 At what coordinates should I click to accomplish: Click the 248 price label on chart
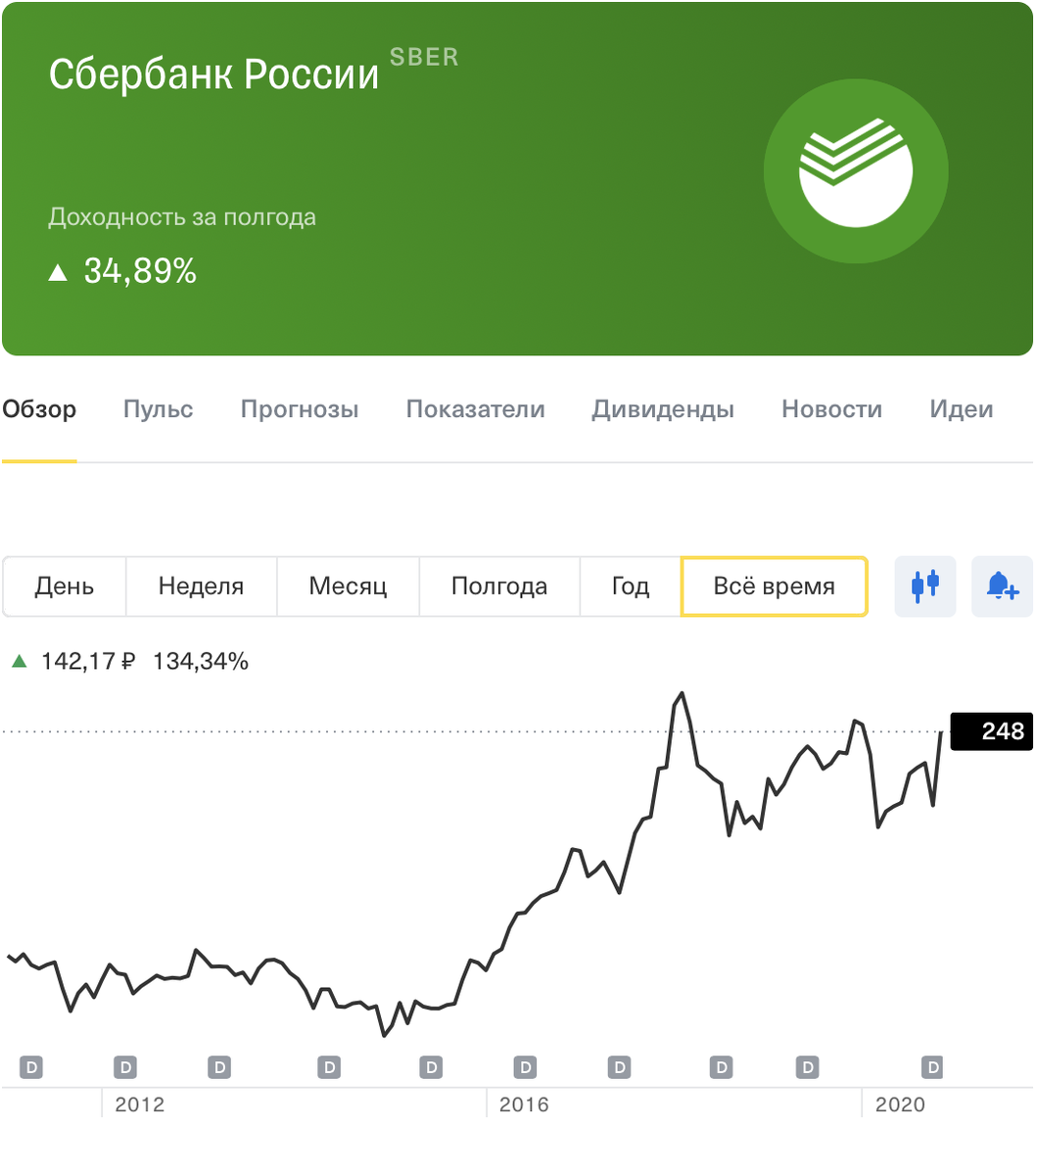coord(991,731)
